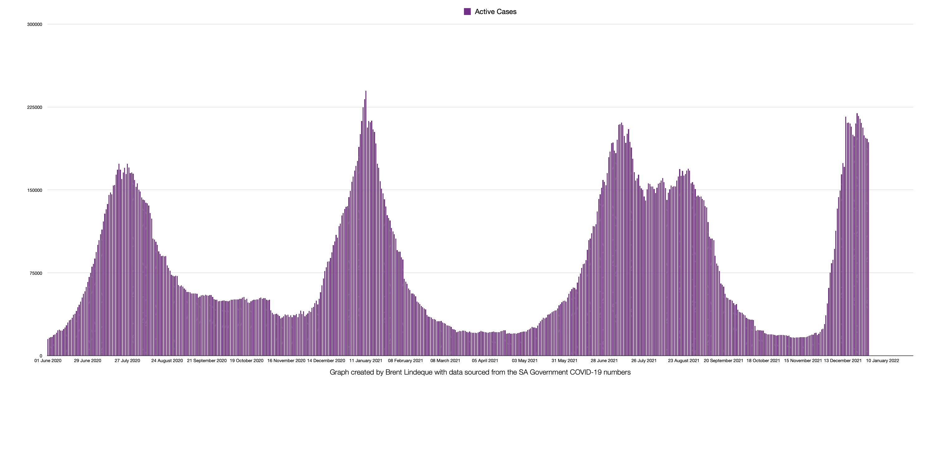Click the 19 October 2020 date label
931x456 pixels.
click(247, 361)
